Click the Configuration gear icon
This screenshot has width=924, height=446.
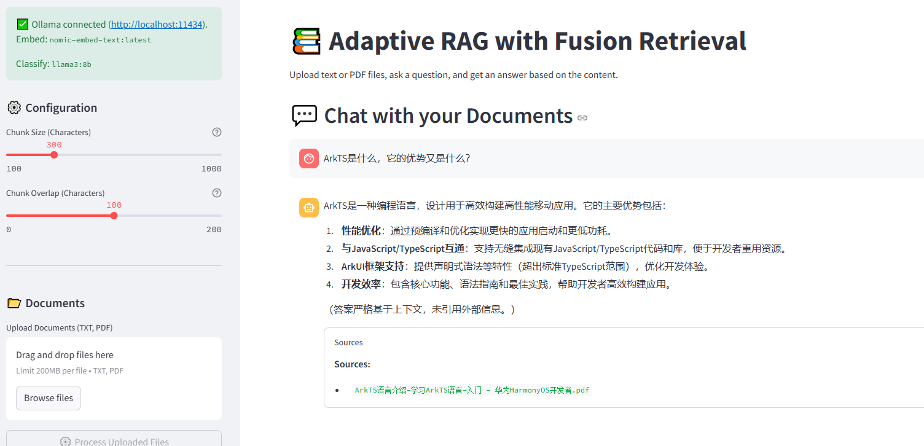(14, 108)
